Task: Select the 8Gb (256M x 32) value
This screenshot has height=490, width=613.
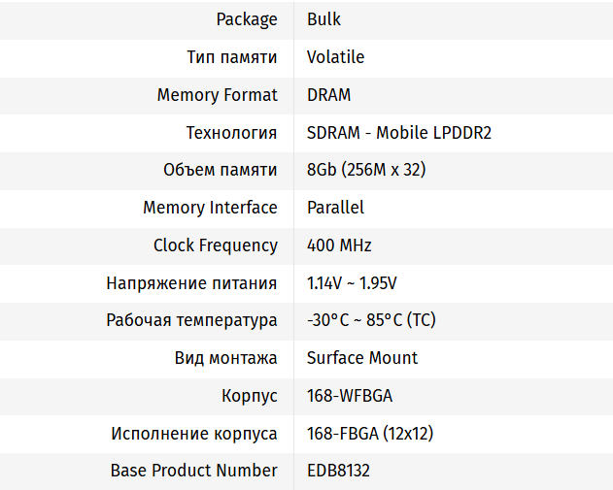Action: point(365,170)
